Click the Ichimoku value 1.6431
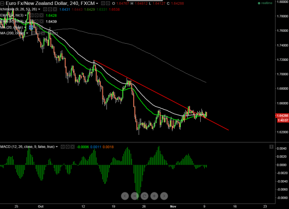Screen dimensions: 289x209 (x=65, y=9)
